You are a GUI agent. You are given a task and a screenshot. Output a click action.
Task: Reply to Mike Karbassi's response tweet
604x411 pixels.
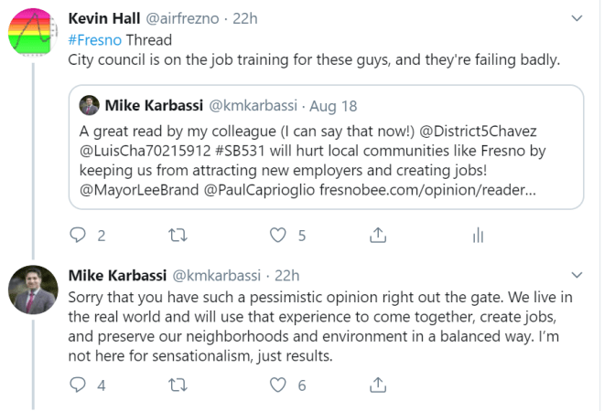(x=80, y=385)
